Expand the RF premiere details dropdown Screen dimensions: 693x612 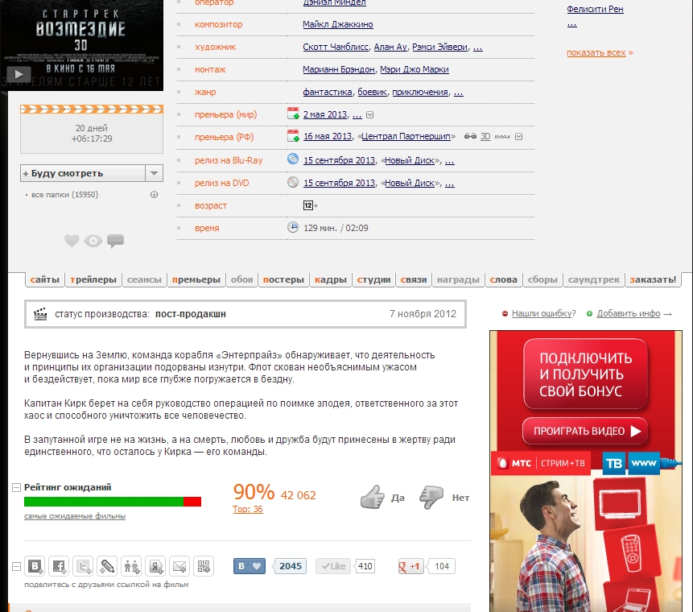pyautogui.click(x=519, y=137)
